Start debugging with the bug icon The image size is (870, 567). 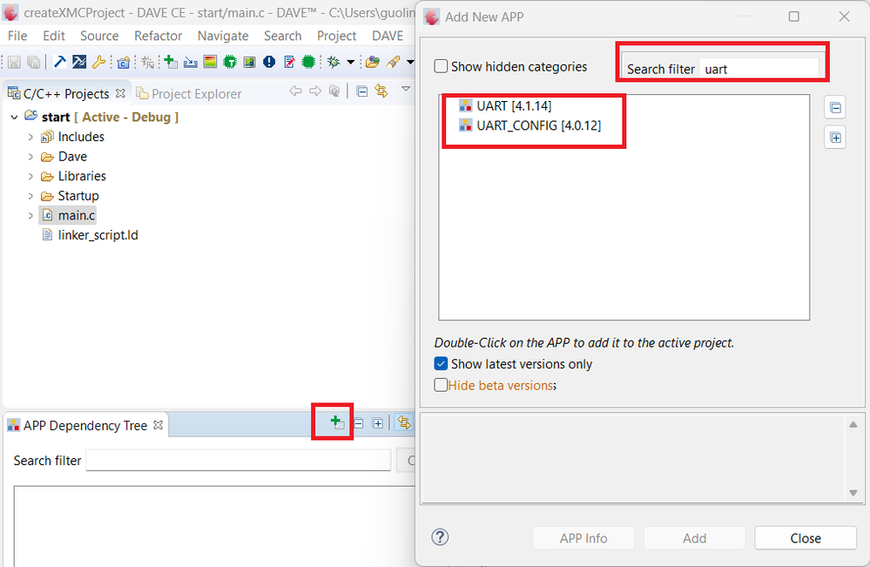pyautogui.click(x=334, y=62)
